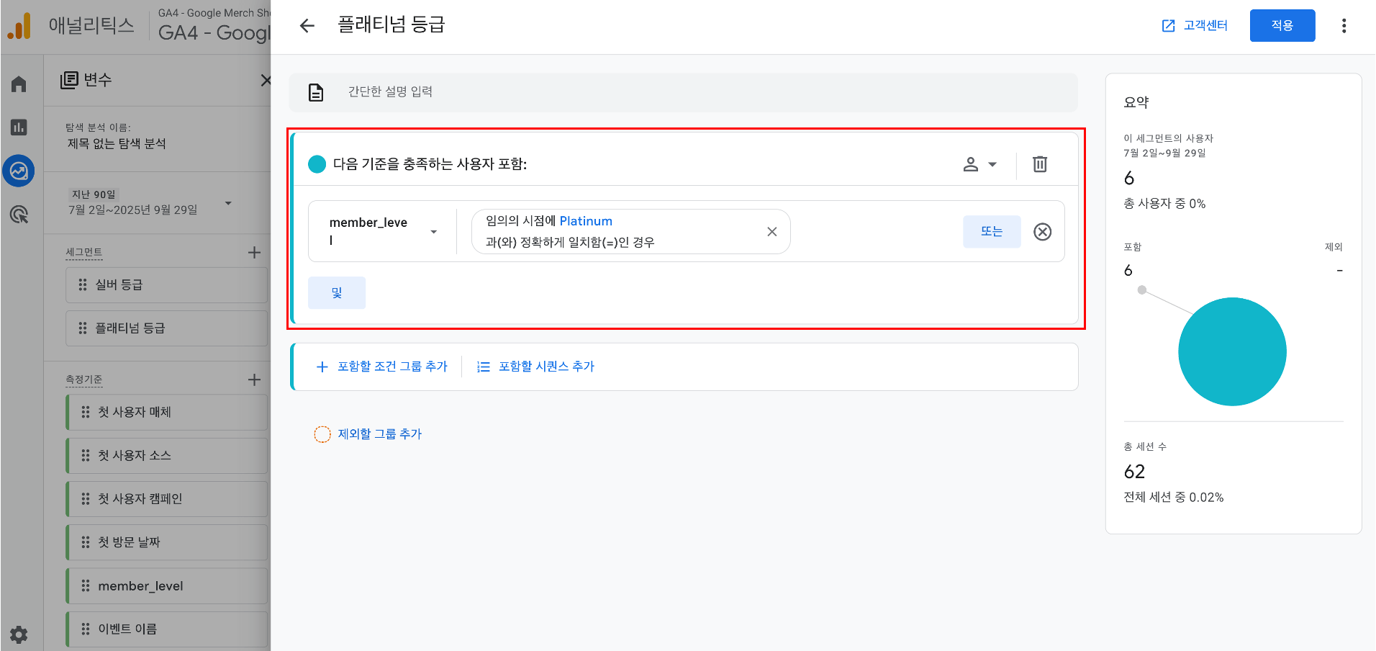1376x651 pixels.
Task: Select the Reports icon in left sidebar
Action: tap(18, 127)
